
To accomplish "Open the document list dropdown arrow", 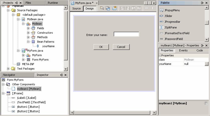I will click(153, 3).
